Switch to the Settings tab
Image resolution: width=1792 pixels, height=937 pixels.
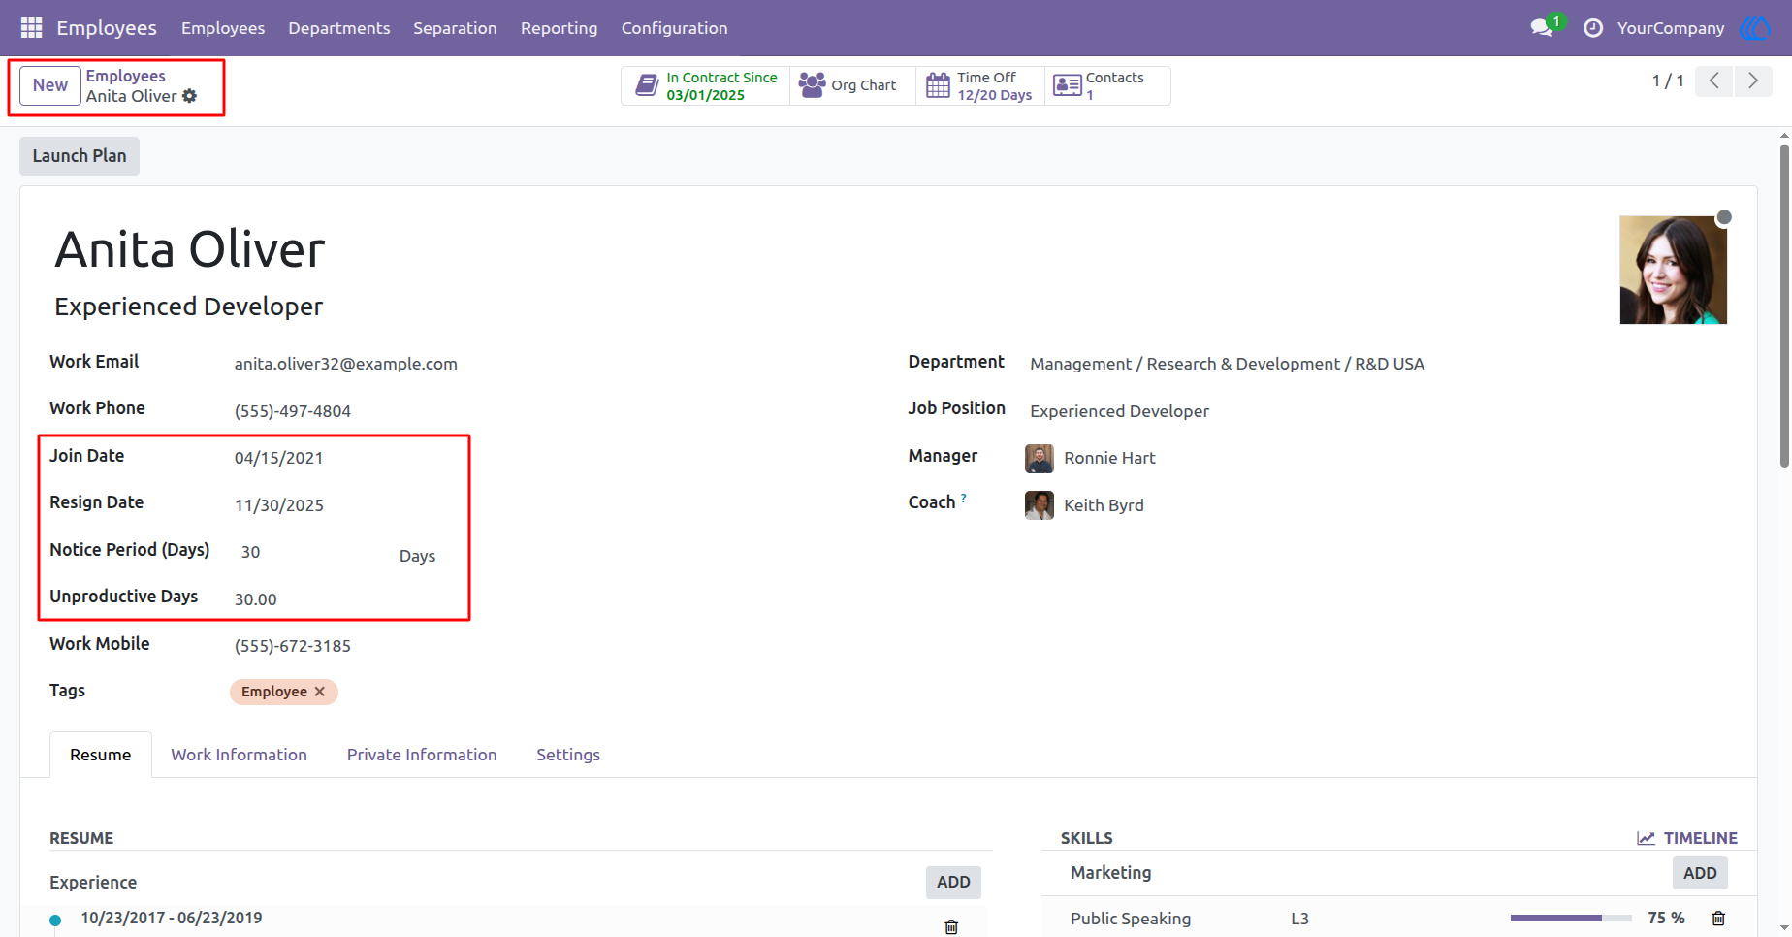pyautogui.click(x=568, y=755)
